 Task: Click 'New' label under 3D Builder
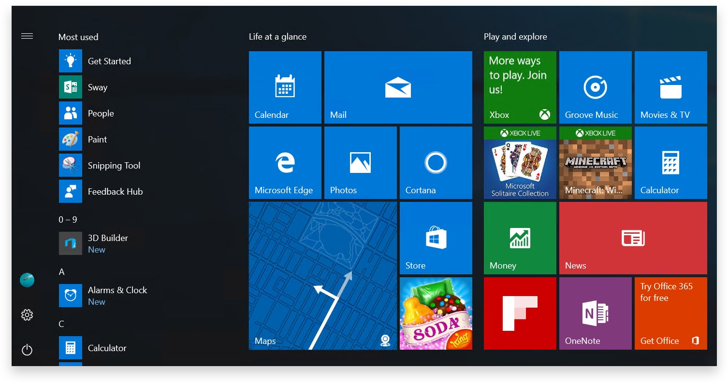(97, 250)
